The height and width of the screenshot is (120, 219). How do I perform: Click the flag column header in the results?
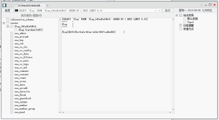point(65,24)
